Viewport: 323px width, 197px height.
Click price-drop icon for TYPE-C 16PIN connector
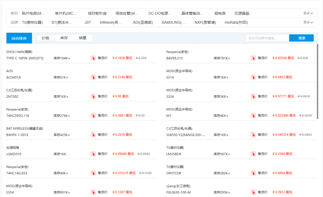tap(93, 58)
